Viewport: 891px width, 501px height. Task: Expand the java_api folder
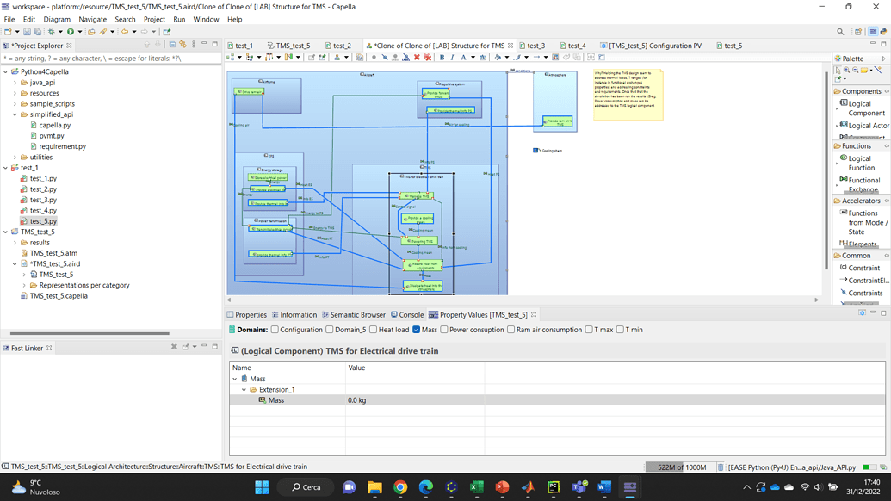tap(15, 82)
